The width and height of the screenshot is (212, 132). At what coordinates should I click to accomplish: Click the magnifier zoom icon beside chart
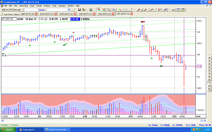point(209,89)
